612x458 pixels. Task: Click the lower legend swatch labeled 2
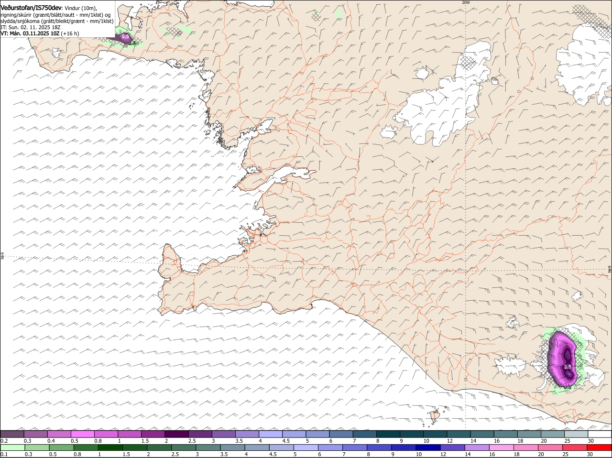tap(160, 448)
